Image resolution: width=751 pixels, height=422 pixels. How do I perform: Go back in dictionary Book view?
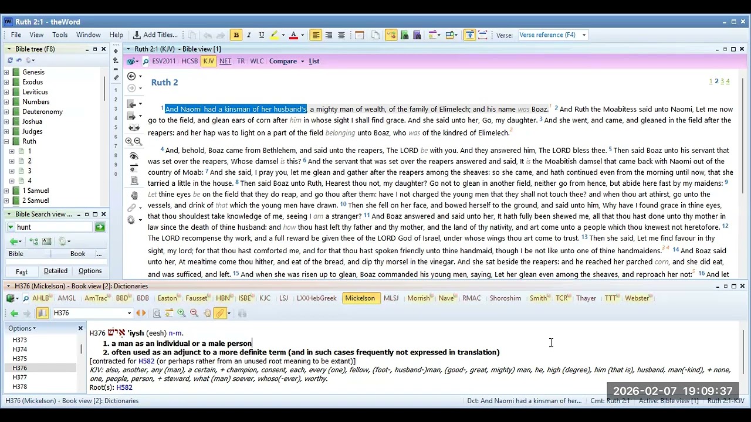[x=14, y=314]
